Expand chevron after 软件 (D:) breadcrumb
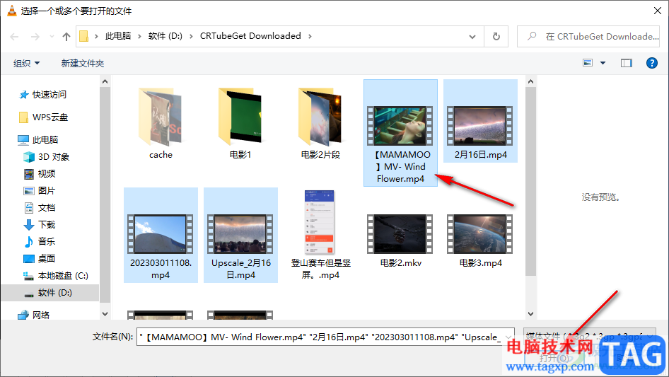 tap(191, 37)
